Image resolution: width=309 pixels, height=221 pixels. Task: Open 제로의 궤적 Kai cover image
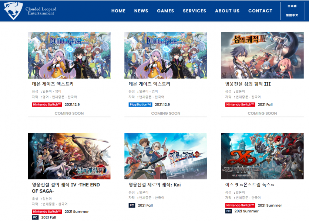166,156
